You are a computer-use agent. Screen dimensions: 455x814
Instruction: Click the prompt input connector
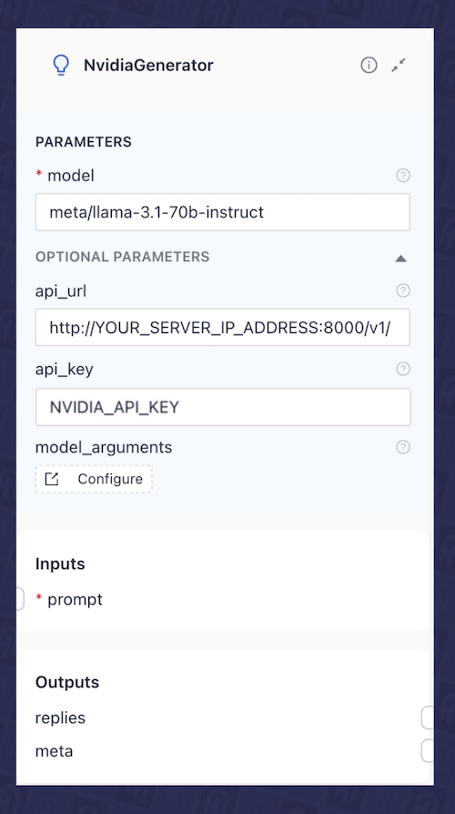(19, 600)
